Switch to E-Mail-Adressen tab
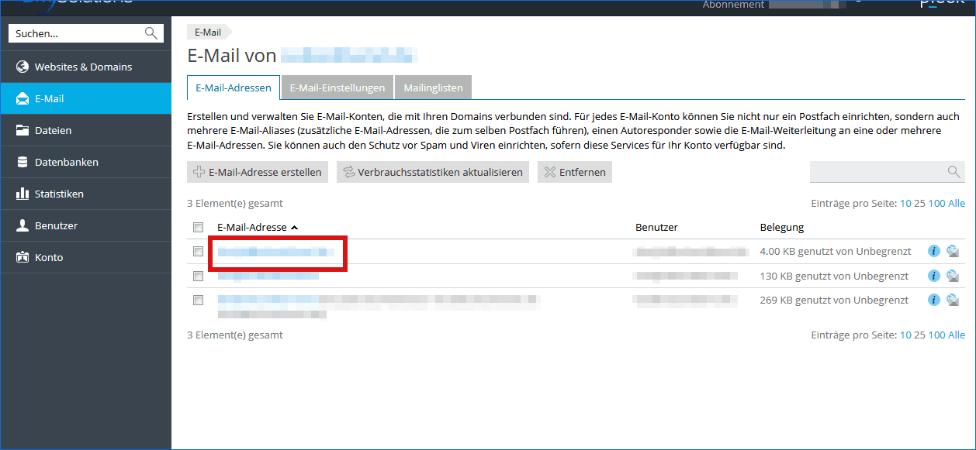 pos(234,88)
